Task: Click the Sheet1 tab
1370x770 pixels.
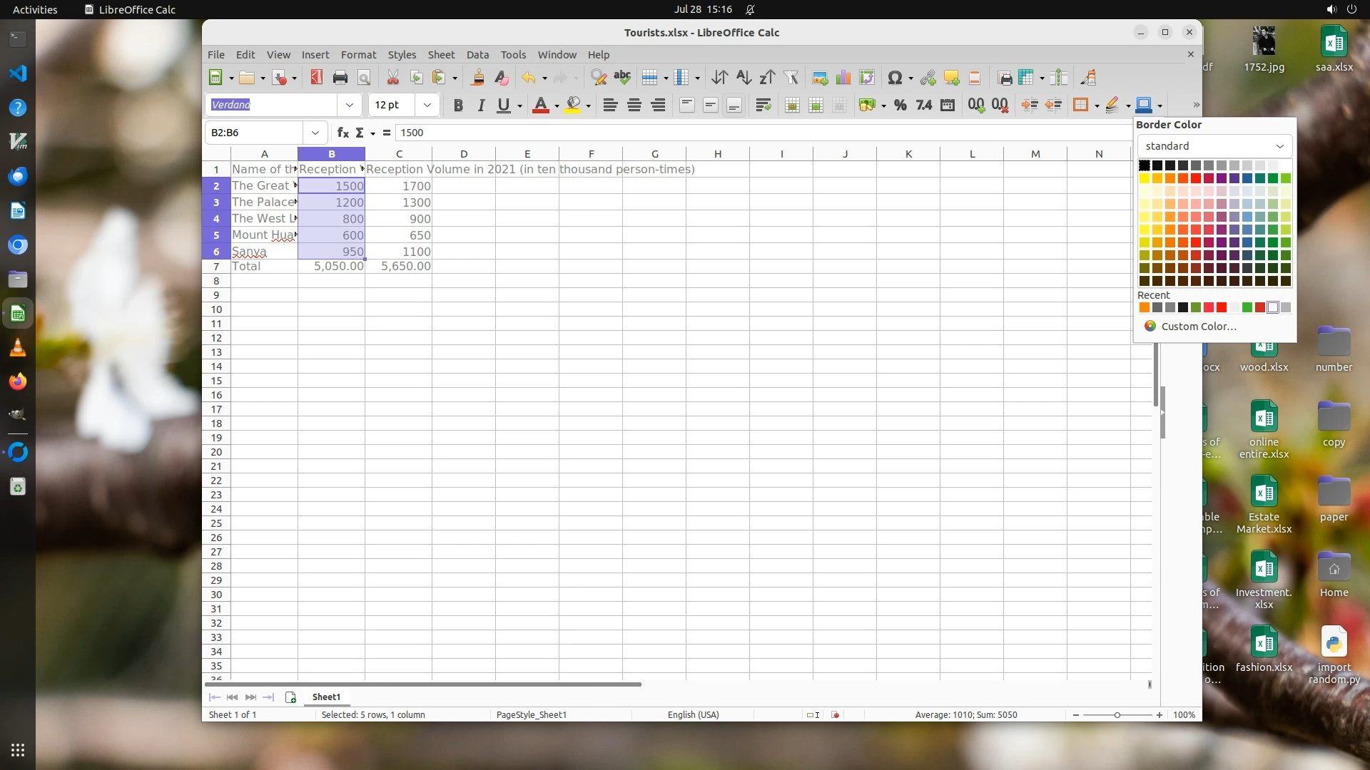Action: click(x=326, y=697)
